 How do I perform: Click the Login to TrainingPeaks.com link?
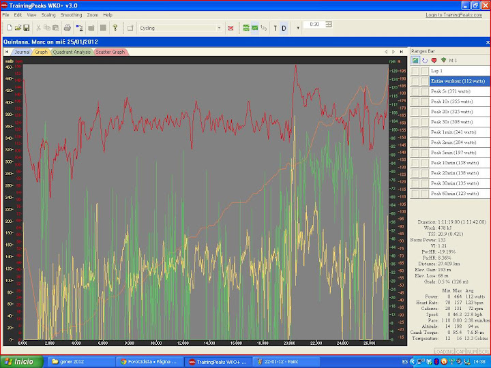(x=453, y=15)
